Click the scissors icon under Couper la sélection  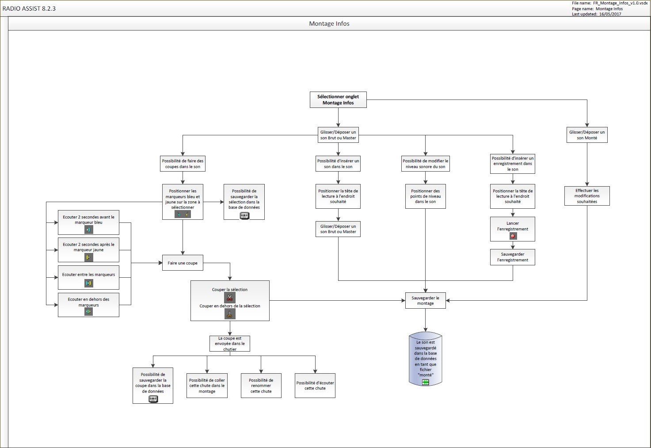(x=229, y=298)
